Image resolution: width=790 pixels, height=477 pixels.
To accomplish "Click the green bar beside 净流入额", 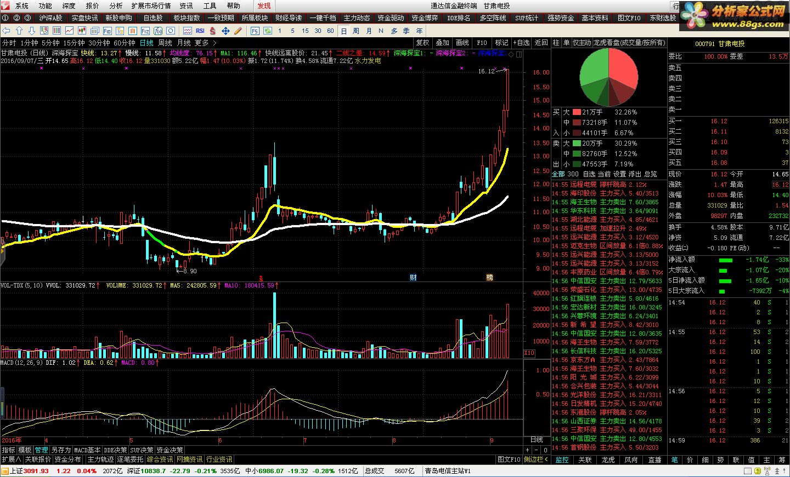I will pos(725,260).
